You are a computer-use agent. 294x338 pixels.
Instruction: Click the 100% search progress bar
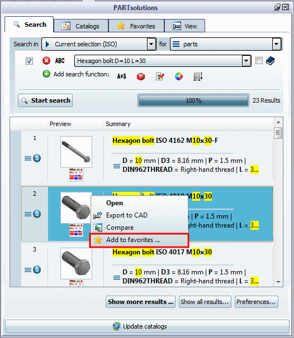coord(193,100)
